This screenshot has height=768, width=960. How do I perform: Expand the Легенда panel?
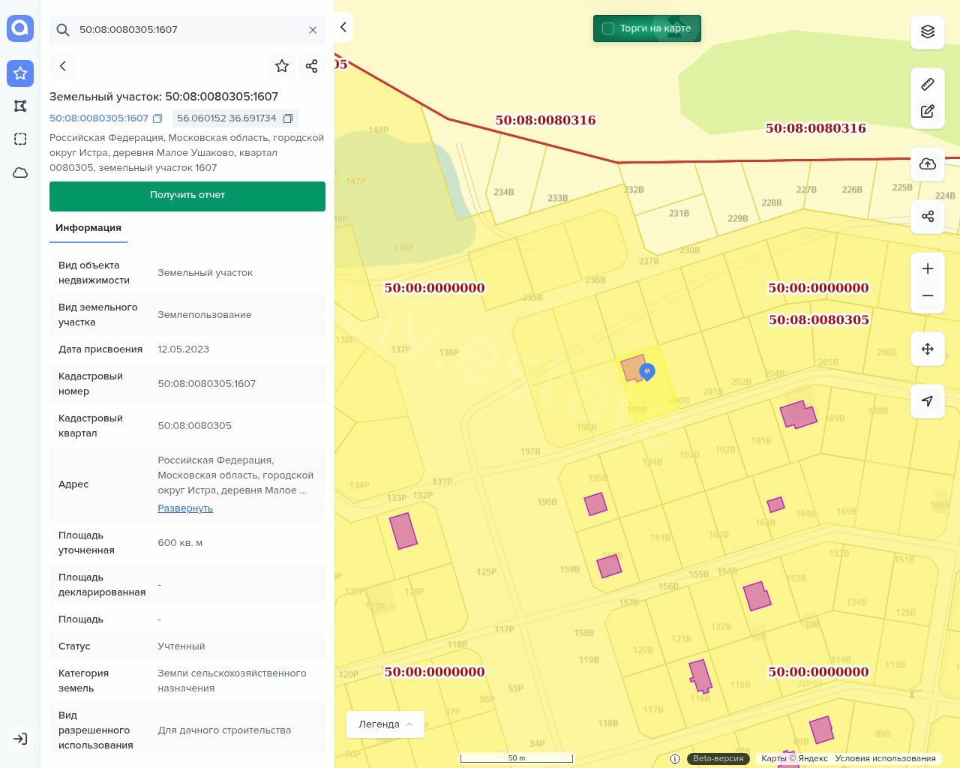[x=385, y=724]
